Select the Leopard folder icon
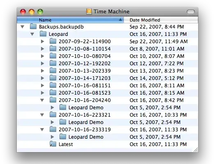The width and height of the screenshot is (215, 164). (x=43, y=34)
